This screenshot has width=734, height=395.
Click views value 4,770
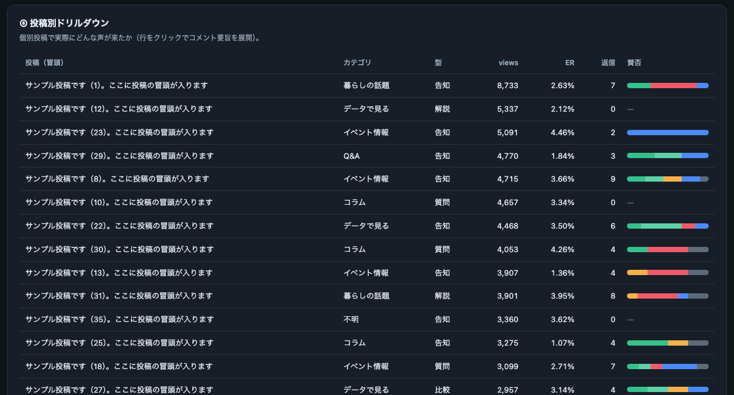click(x=508, y=156)
